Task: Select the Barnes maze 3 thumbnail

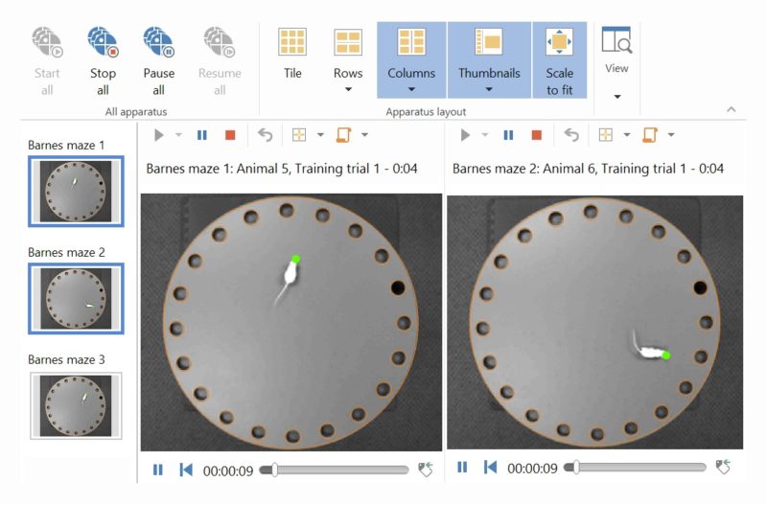Action: [76, 405]
